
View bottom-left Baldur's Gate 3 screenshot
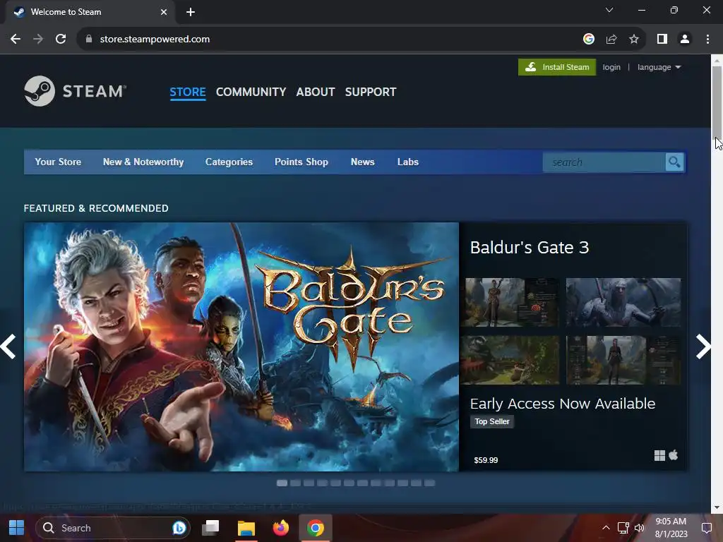512,360
